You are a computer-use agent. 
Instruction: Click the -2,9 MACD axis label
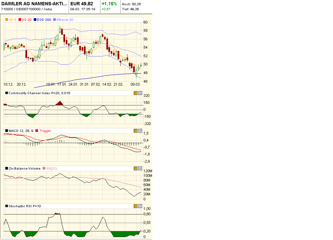click(x=147, y=161)
